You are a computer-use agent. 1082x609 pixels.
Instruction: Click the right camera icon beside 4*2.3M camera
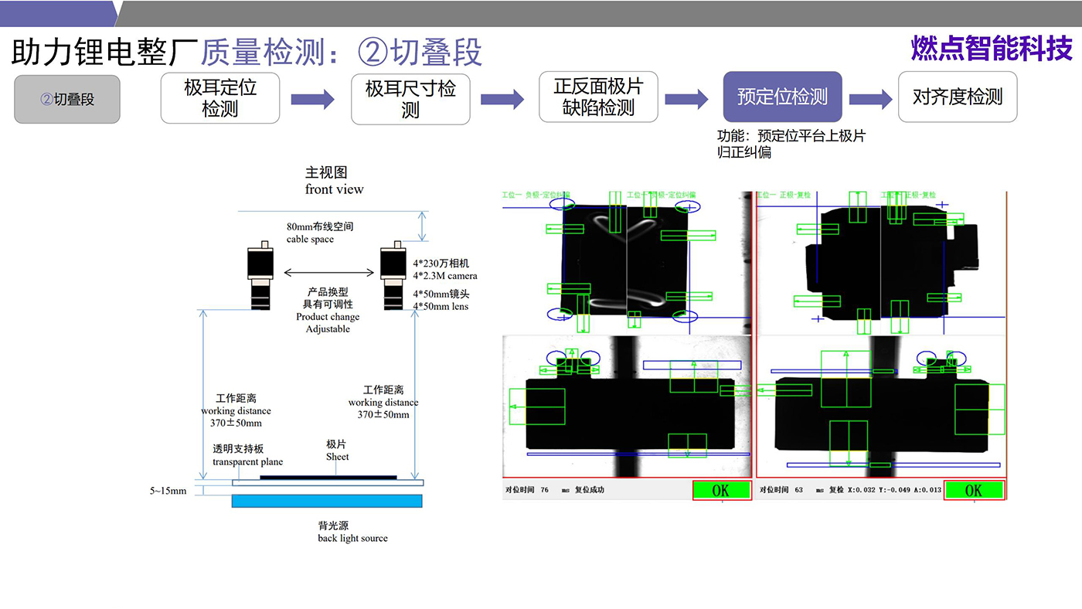click(394, 276)
